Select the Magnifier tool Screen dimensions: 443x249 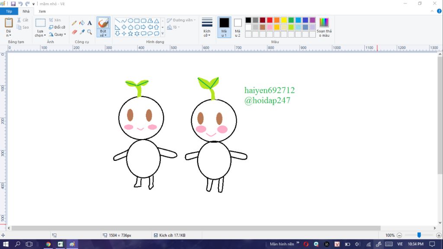(90, 32)
